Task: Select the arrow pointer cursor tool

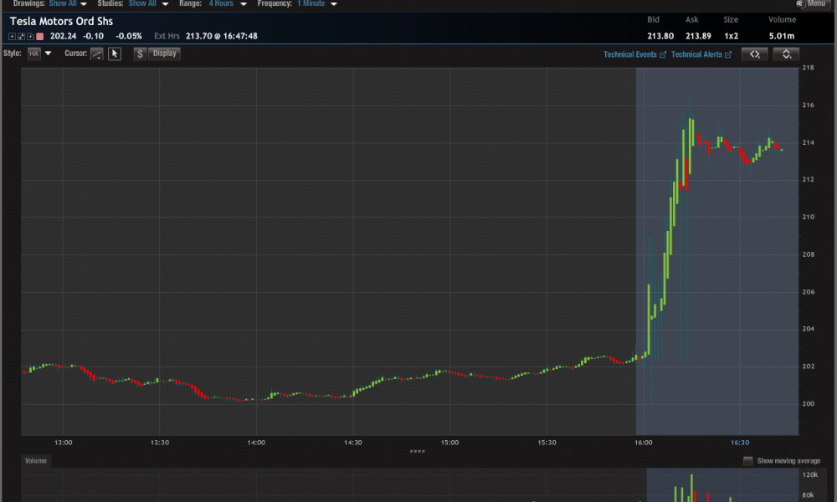Action: pyautogui.click(x=114, y=54)
